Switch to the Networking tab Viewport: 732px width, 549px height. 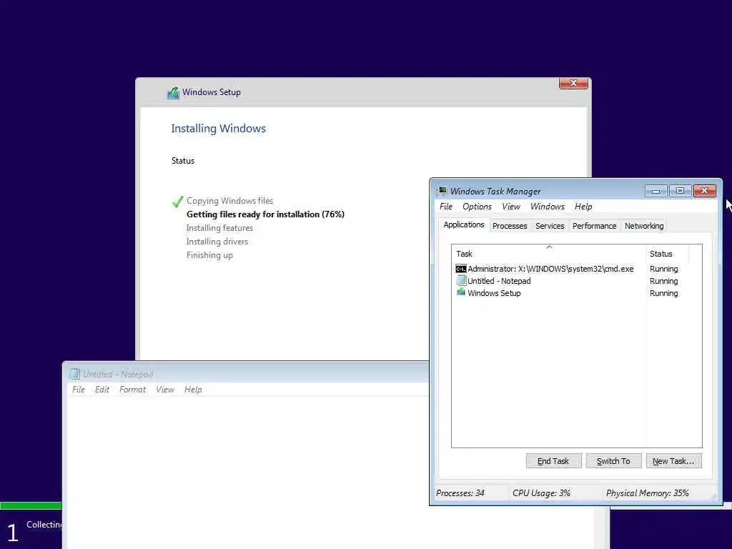pyautogui.click(x=644, y=226)
